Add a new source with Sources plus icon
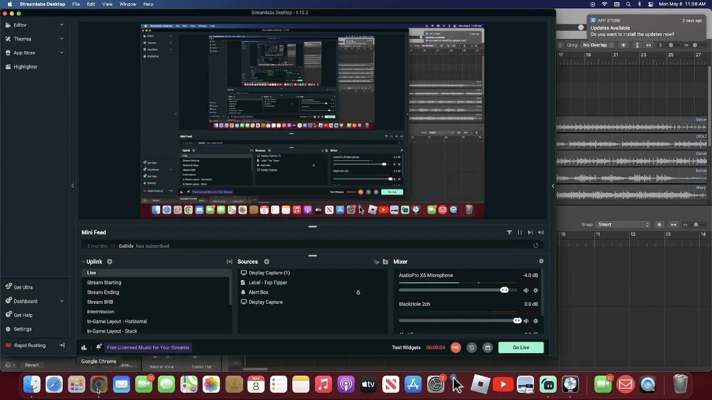712x400 pixels. coord(266,262)
